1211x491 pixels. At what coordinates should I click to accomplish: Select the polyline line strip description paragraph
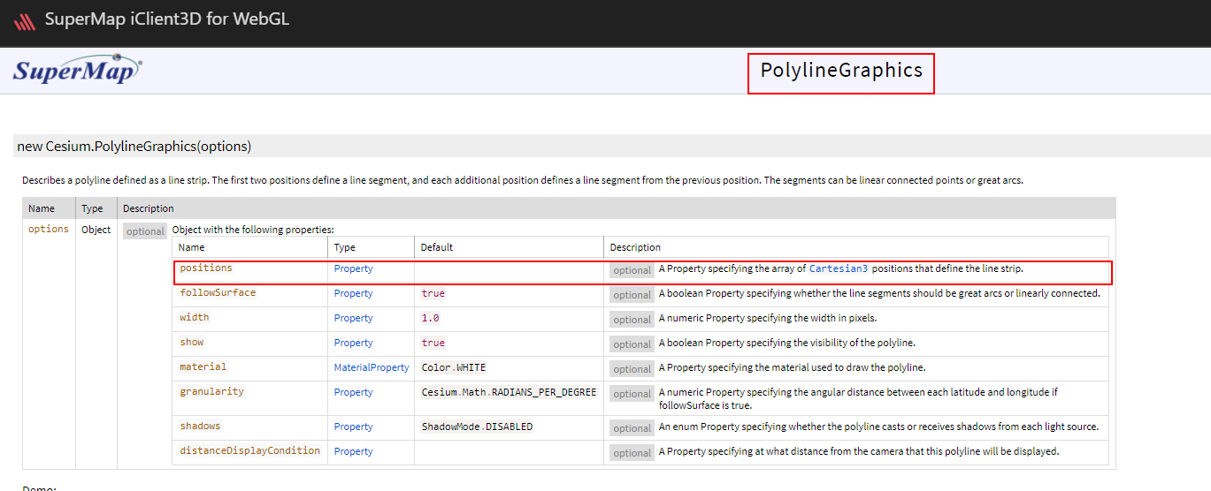click(523, 180)
